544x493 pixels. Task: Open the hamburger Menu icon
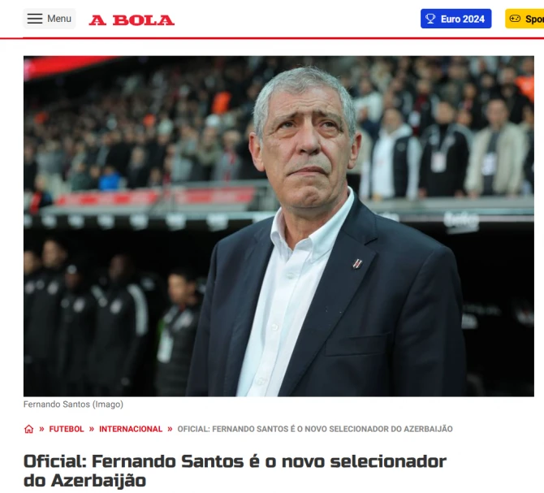click(x=35, y=19)
